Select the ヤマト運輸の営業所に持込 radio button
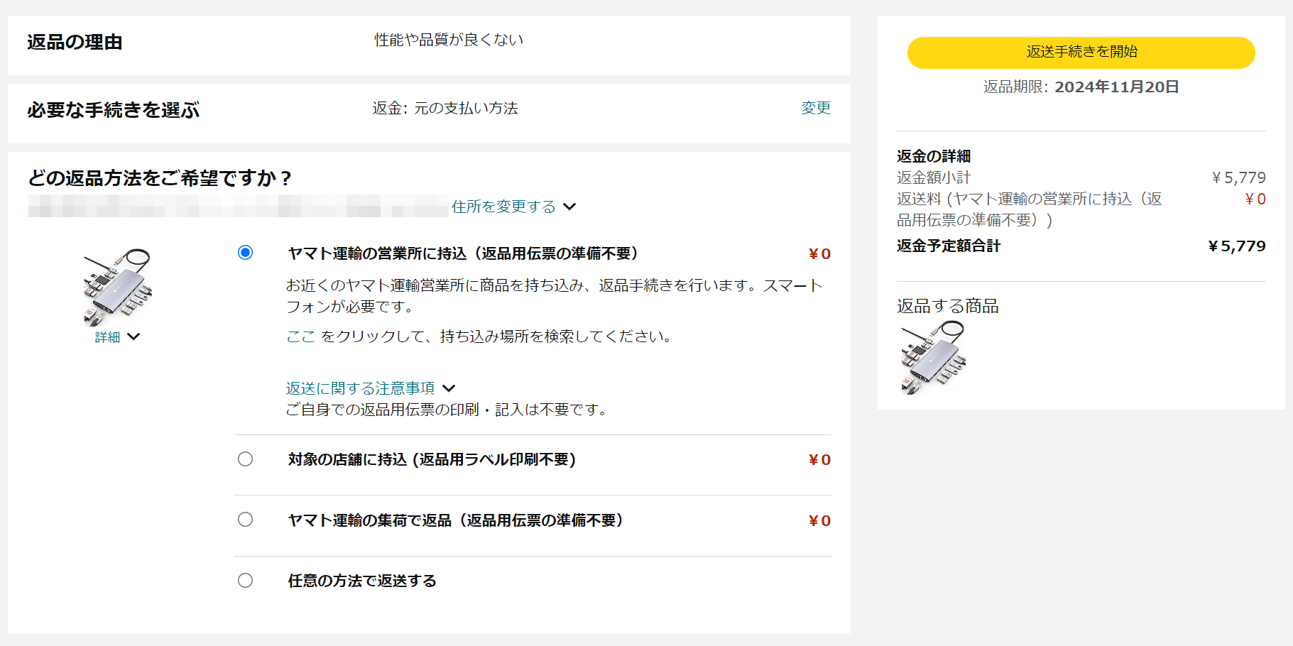This screenshot has width=1293, height=646. [x=245, y=253]
